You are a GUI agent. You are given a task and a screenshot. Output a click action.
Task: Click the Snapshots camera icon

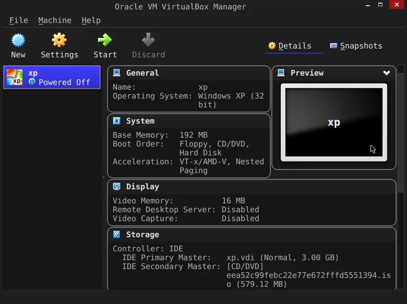pos(333,46)
